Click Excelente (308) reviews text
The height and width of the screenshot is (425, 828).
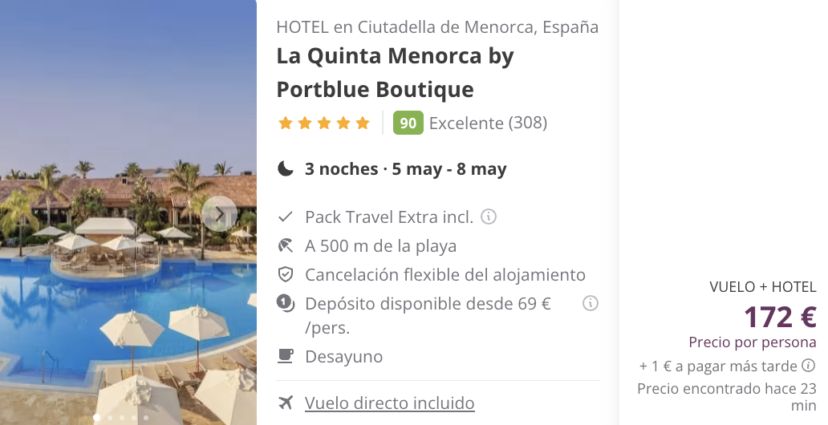[x=488, y=123]
